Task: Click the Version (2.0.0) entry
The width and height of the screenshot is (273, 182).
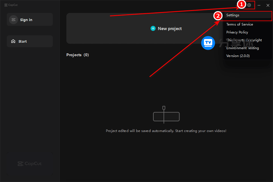Action: tap(238, 56)
